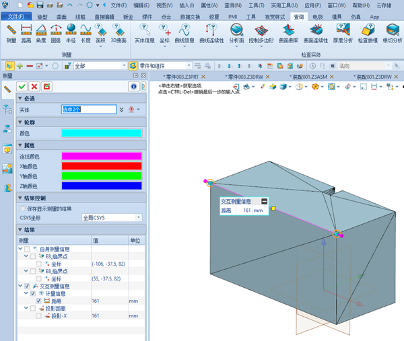Open the user manager sidebar icon

coord(7,188)
